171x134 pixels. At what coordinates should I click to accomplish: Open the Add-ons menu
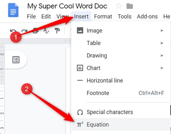(147, 17)
